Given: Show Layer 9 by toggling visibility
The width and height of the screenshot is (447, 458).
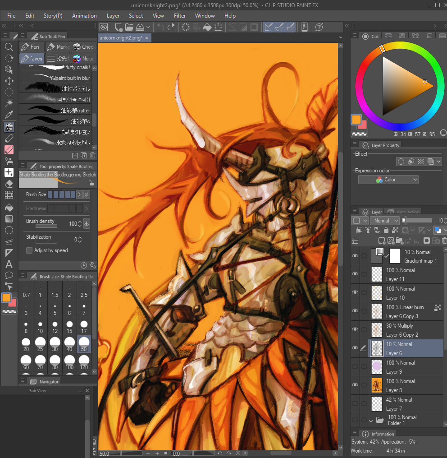Looking at the screenshot, I should [x=355, y=367].
